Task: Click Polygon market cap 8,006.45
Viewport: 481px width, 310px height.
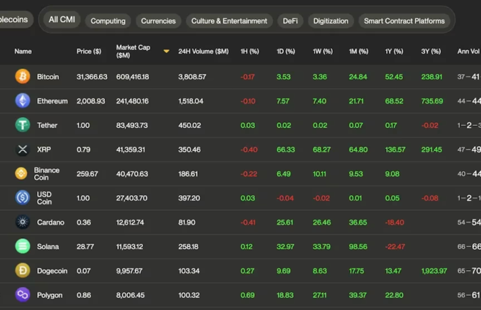Action: pyautogui.click(x=130, y=295)
